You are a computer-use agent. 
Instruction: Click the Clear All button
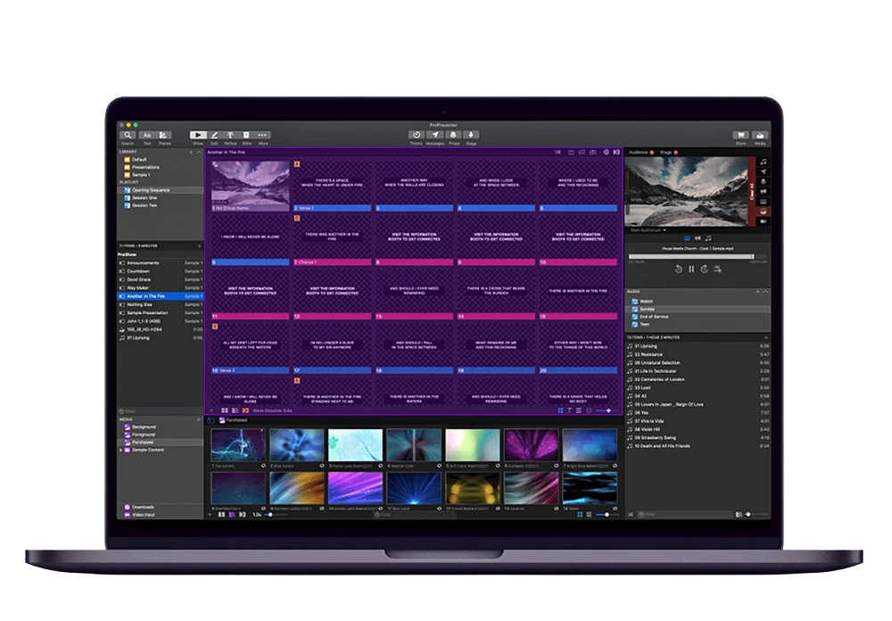[x=751, y=191]
